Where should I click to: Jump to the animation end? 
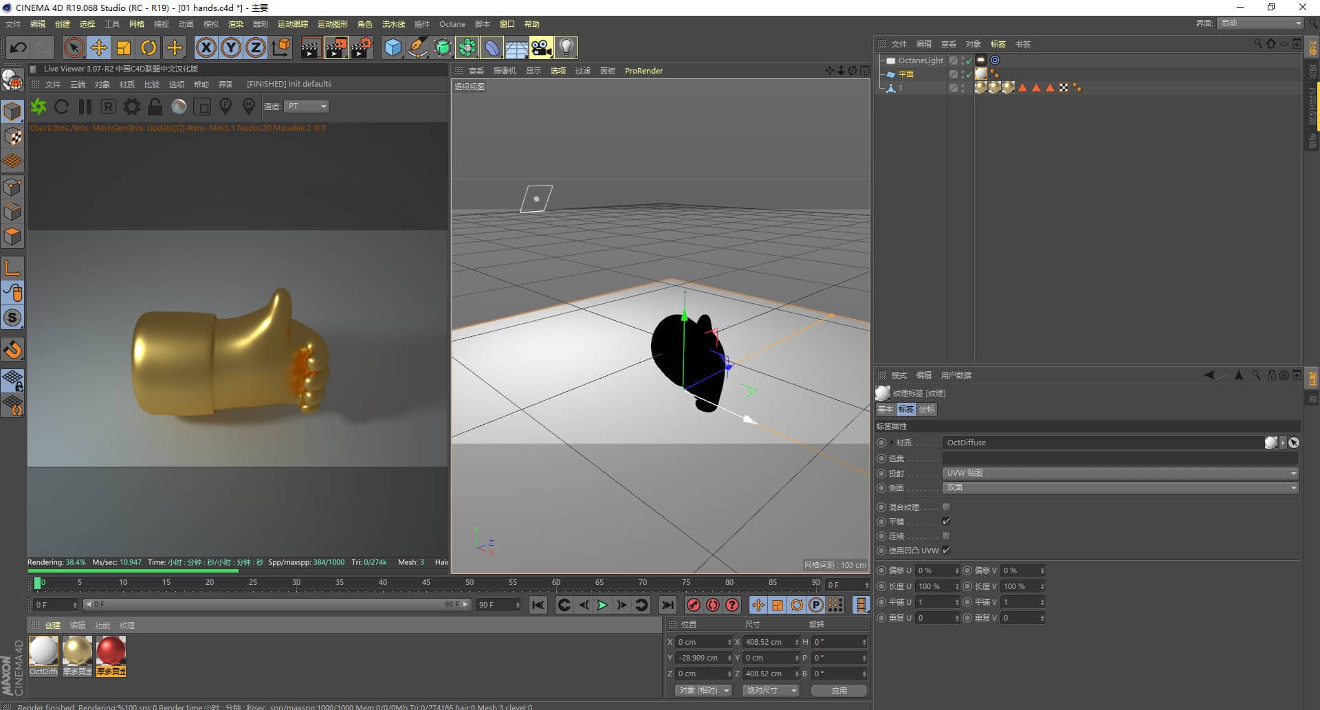(667, 605)
